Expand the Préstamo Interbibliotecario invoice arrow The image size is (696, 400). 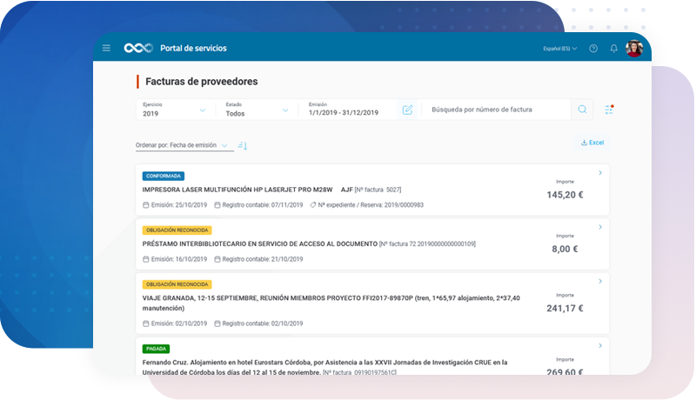tap(600, 227)
